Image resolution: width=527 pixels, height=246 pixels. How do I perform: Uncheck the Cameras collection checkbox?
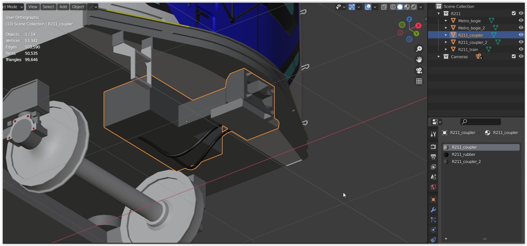(x=514, y=56)
